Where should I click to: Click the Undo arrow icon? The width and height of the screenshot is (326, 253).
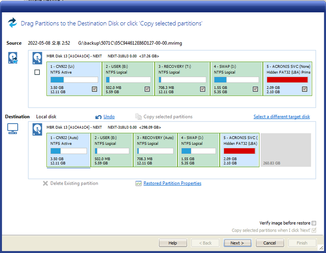point(99,117)
